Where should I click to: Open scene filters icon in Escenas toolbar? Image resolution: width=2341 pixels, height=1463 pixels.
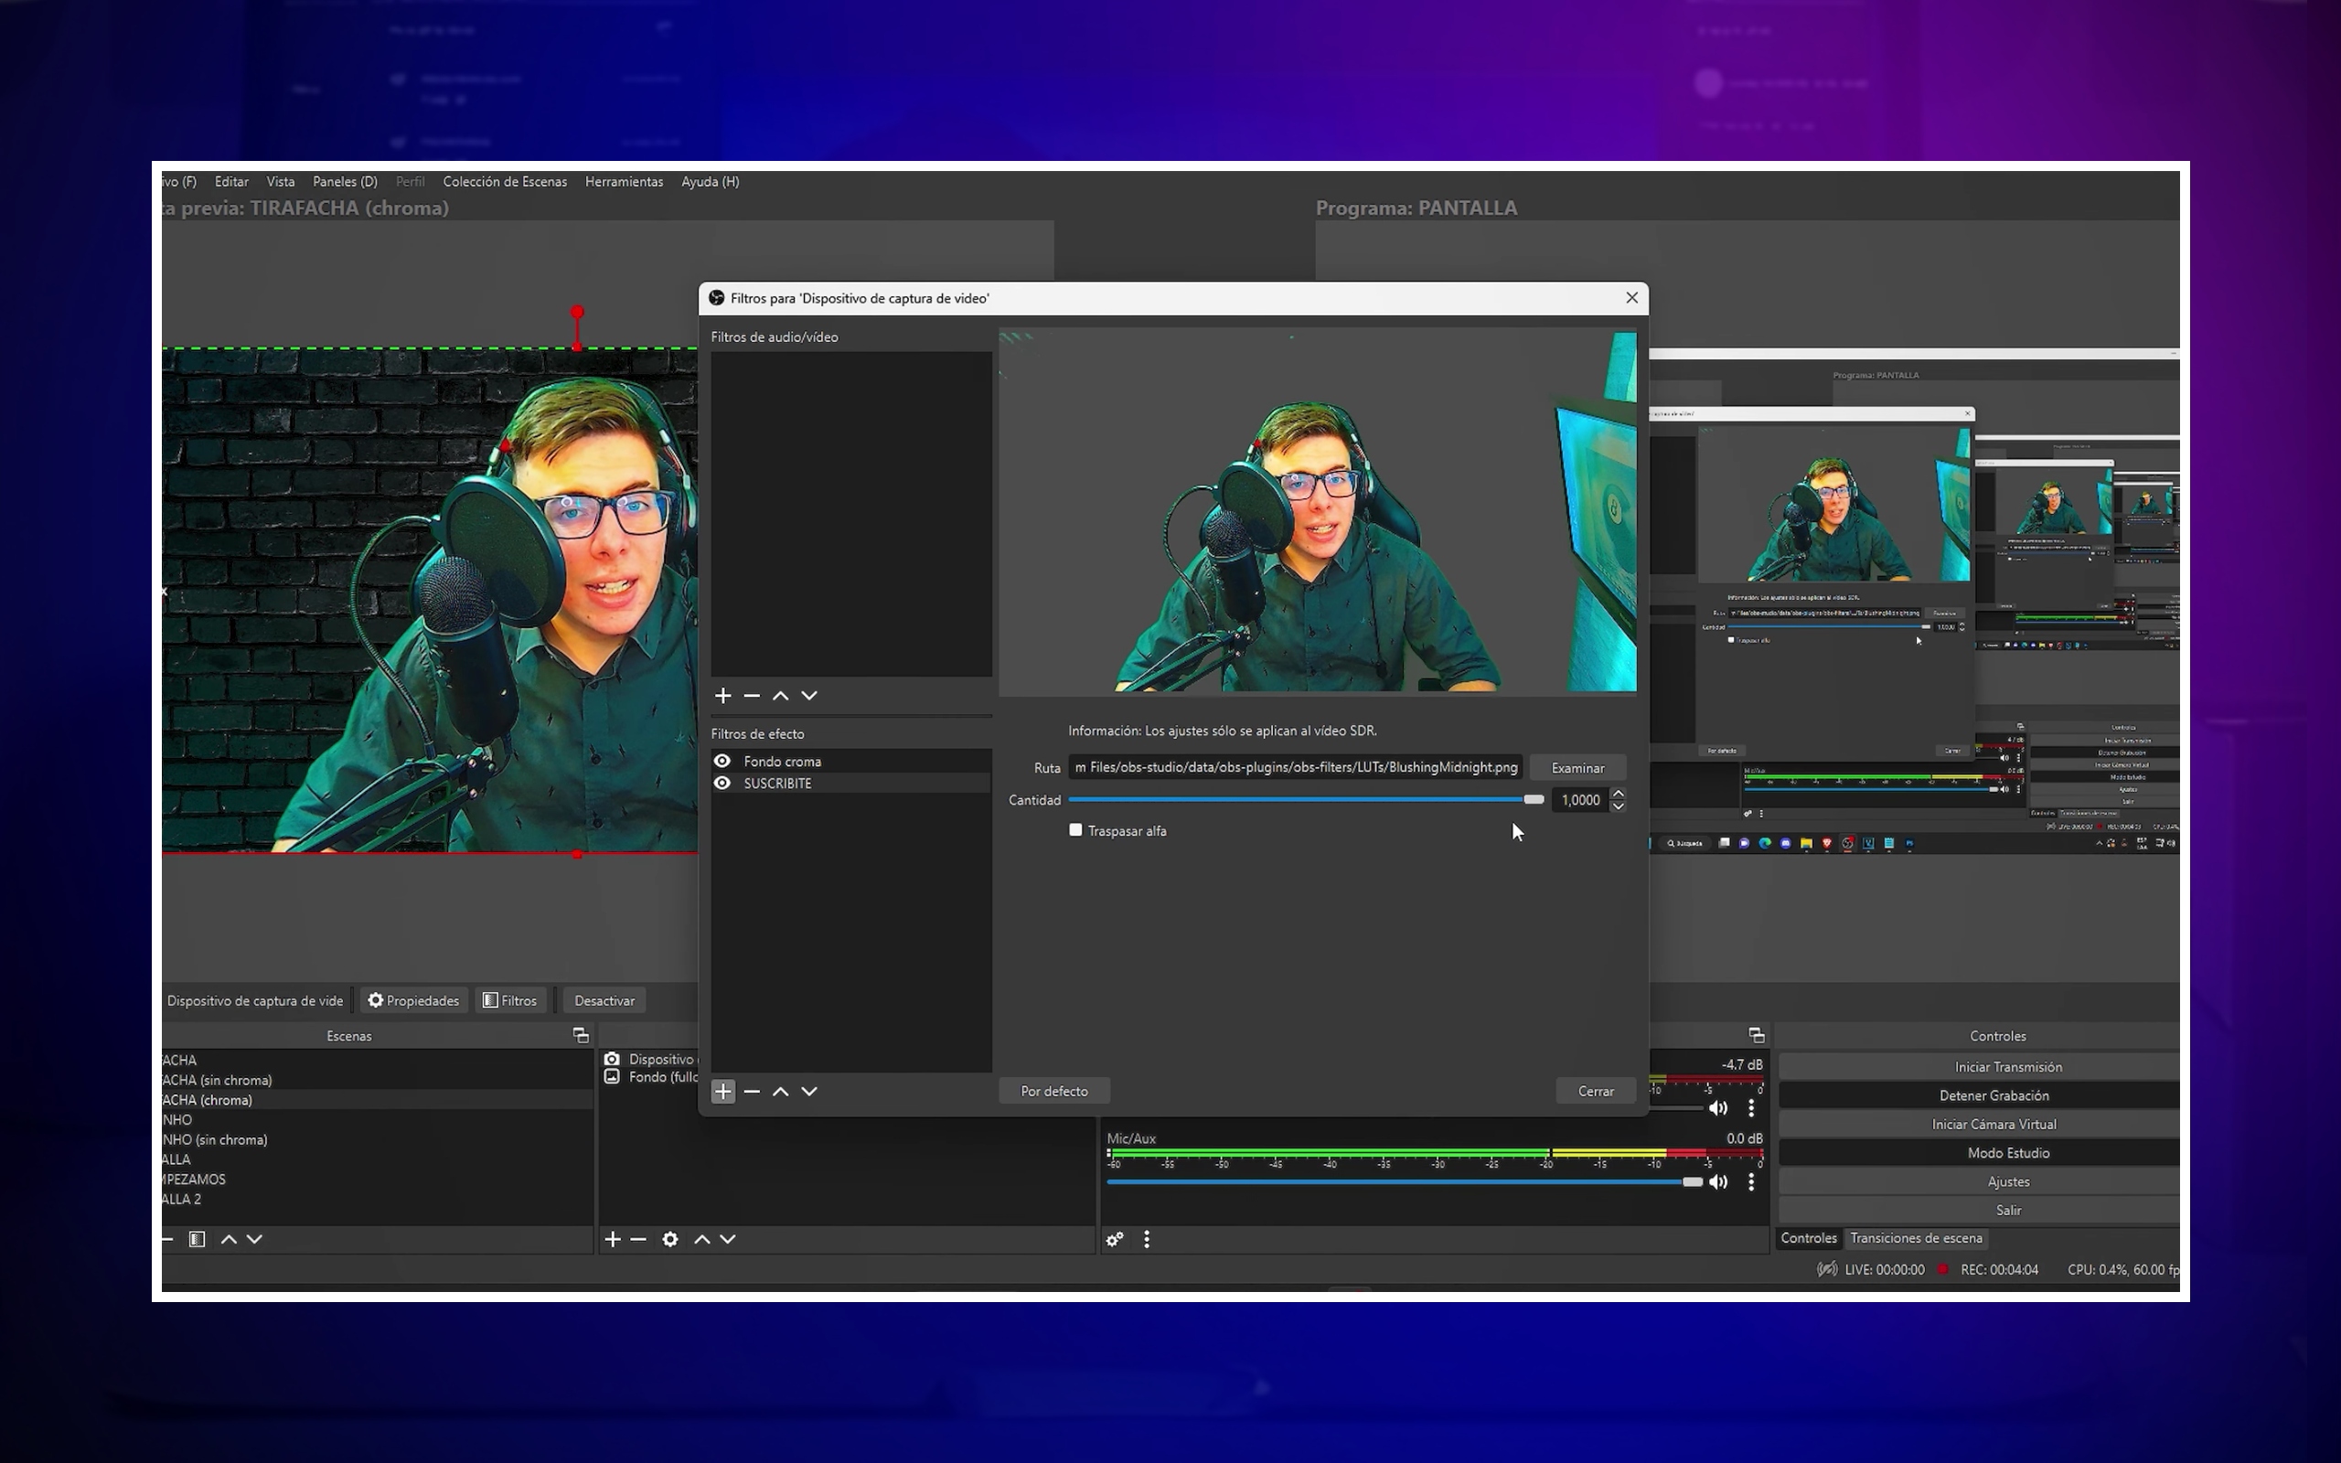coord(197,1240)
